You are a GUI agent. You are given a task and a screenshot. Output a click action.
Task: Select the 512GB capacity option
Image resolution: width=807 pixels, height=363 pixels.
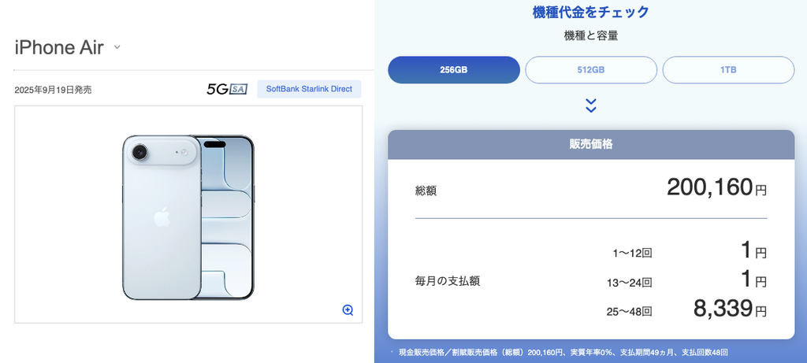(x=591, y=70)
